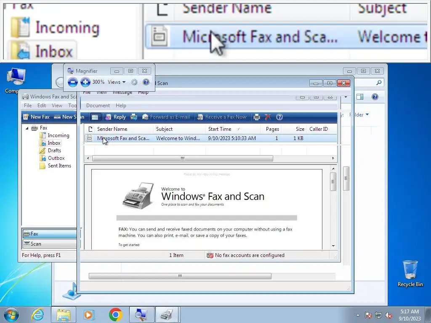Click New Scan toolbar button
The height and width of the screenshot is (323, 431).
69,117
